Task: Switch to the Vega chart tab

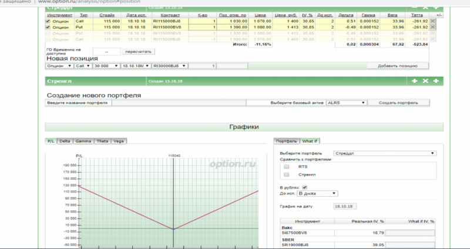Action: [119, 141]
